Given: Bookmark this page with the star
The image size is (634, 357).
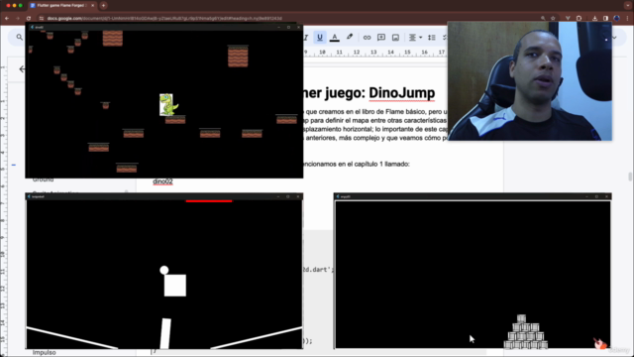Looking at the screenshot, I should point(553,18).
